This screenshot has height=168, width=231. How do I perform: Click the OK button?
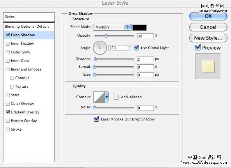coord(208,16)
